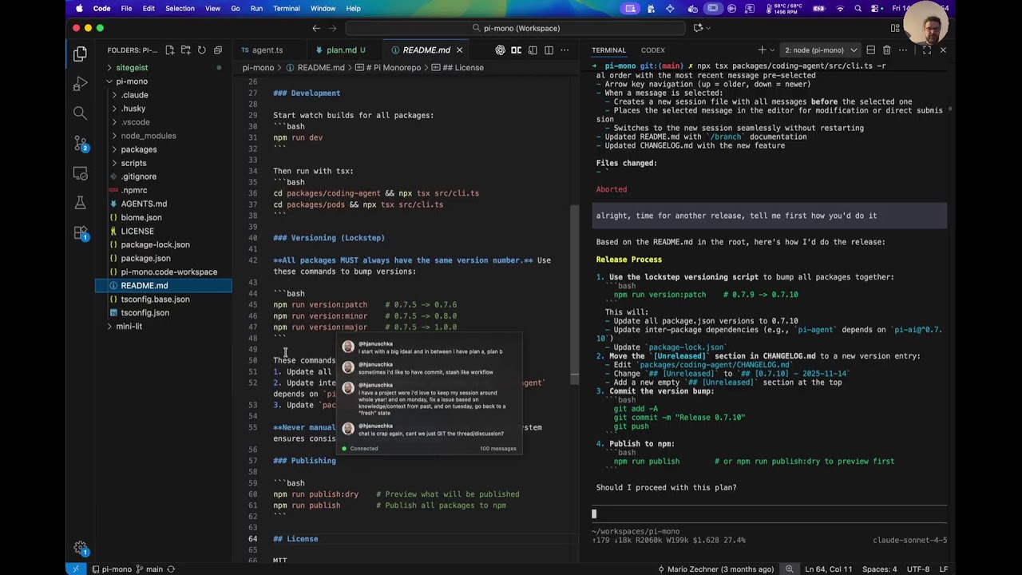Open new terminal launch profile dropdown
This screenshot has width=1022, height=575.
tap(772, 50)
